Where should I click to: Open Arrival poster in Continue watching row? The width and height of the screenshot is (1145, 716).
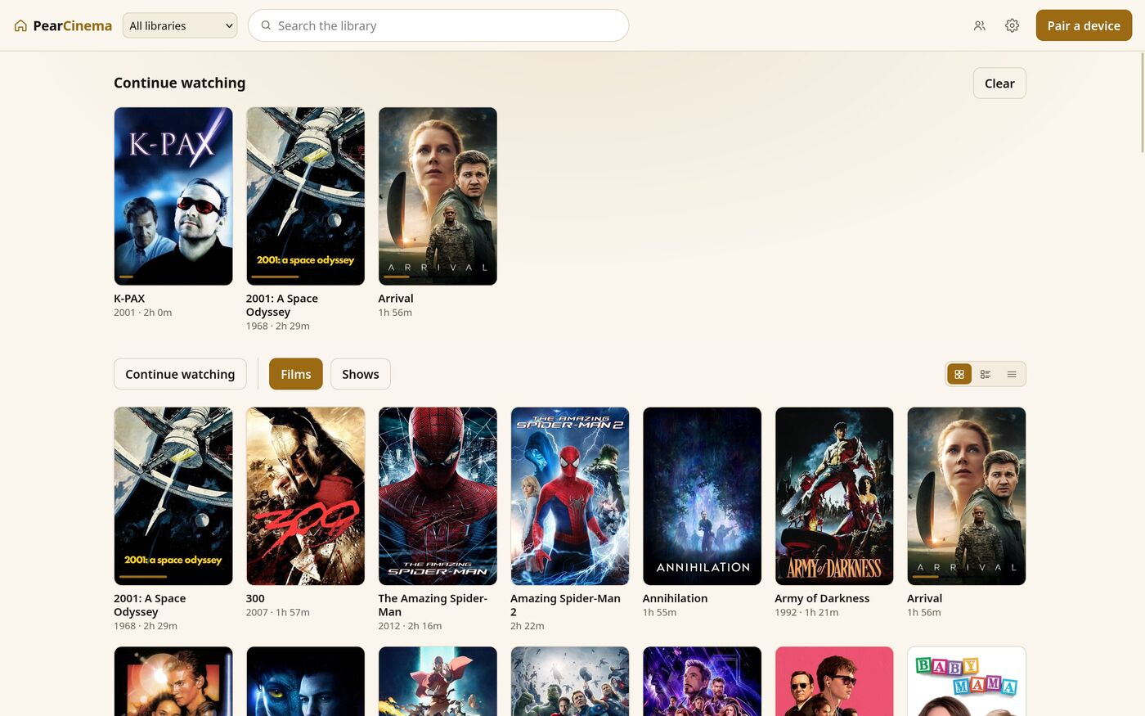438,196
